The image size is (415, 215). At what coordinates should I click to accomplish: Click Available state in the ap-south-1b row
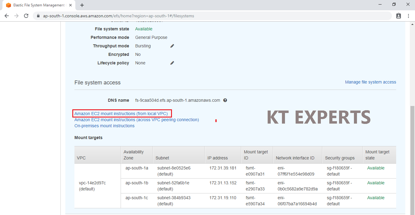pyautogui.click(x=376, y=183)
